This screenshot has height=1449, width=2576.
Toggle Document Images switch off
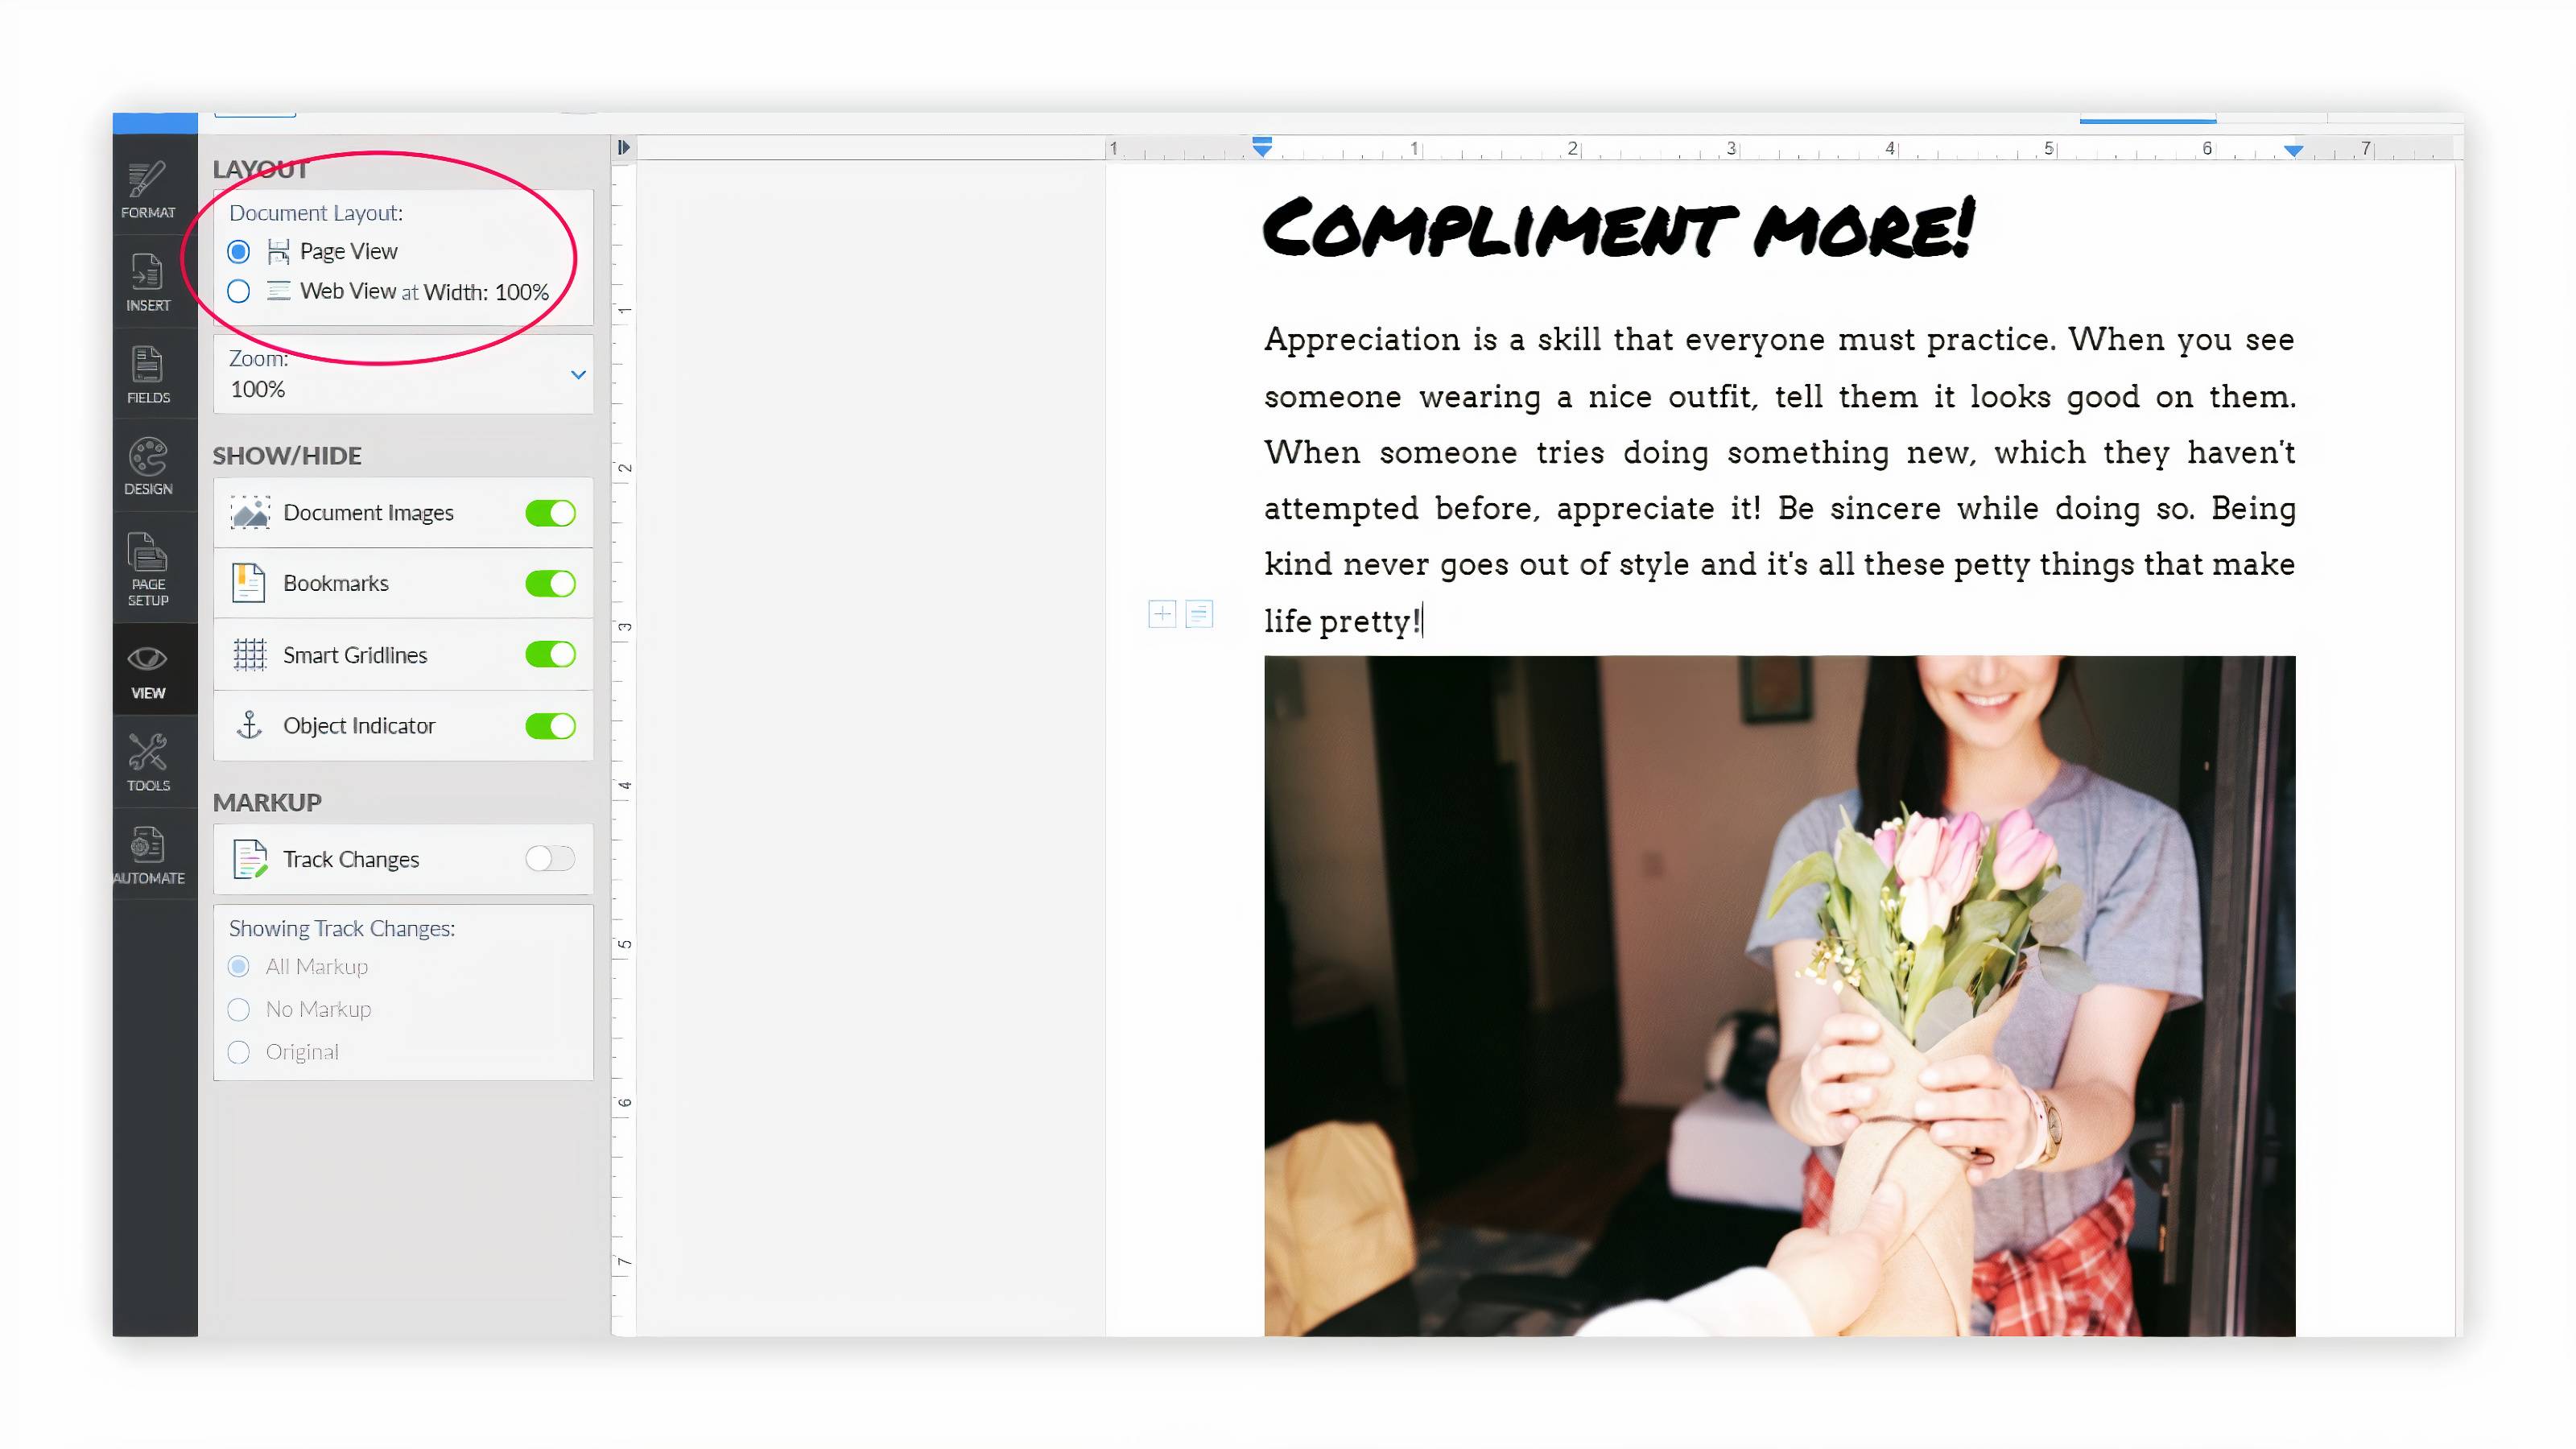[550, 513]
